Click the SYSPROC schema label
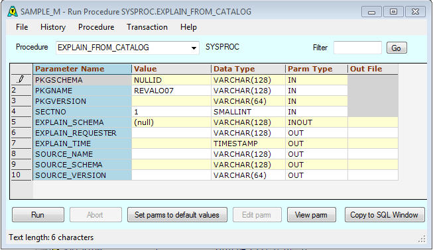Image resolution: width=433 pixels, height=250 pixels. click(x=222, y=47)
